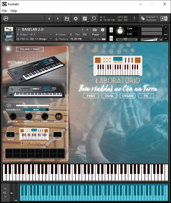Toggle the SAVE switch

tap(11, 135)
